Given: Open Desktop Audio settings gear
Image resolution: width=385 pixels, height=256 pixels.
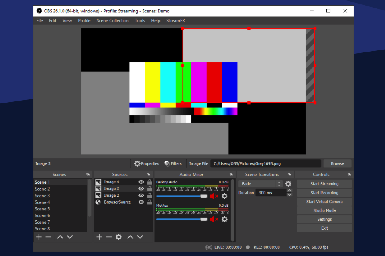Looking at the screenshot, I should pos(224,196).
